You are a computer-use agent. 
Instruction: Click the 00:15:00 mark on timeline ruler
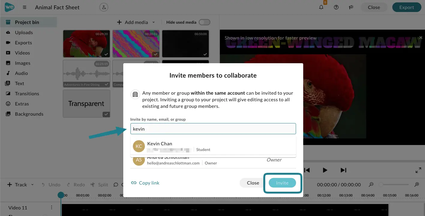tap(389, 195)
